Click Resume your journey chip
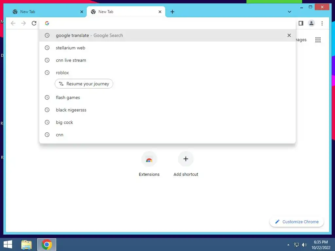 pyautogui.click(x=84, y=84)
